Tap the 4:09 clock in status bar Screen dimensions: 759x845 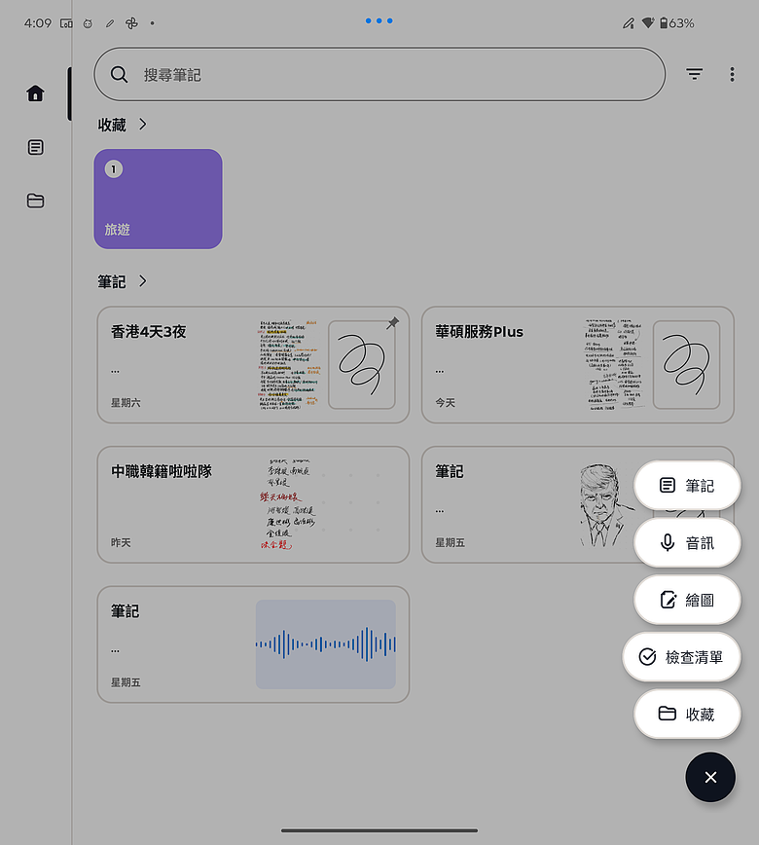(38, 23)
